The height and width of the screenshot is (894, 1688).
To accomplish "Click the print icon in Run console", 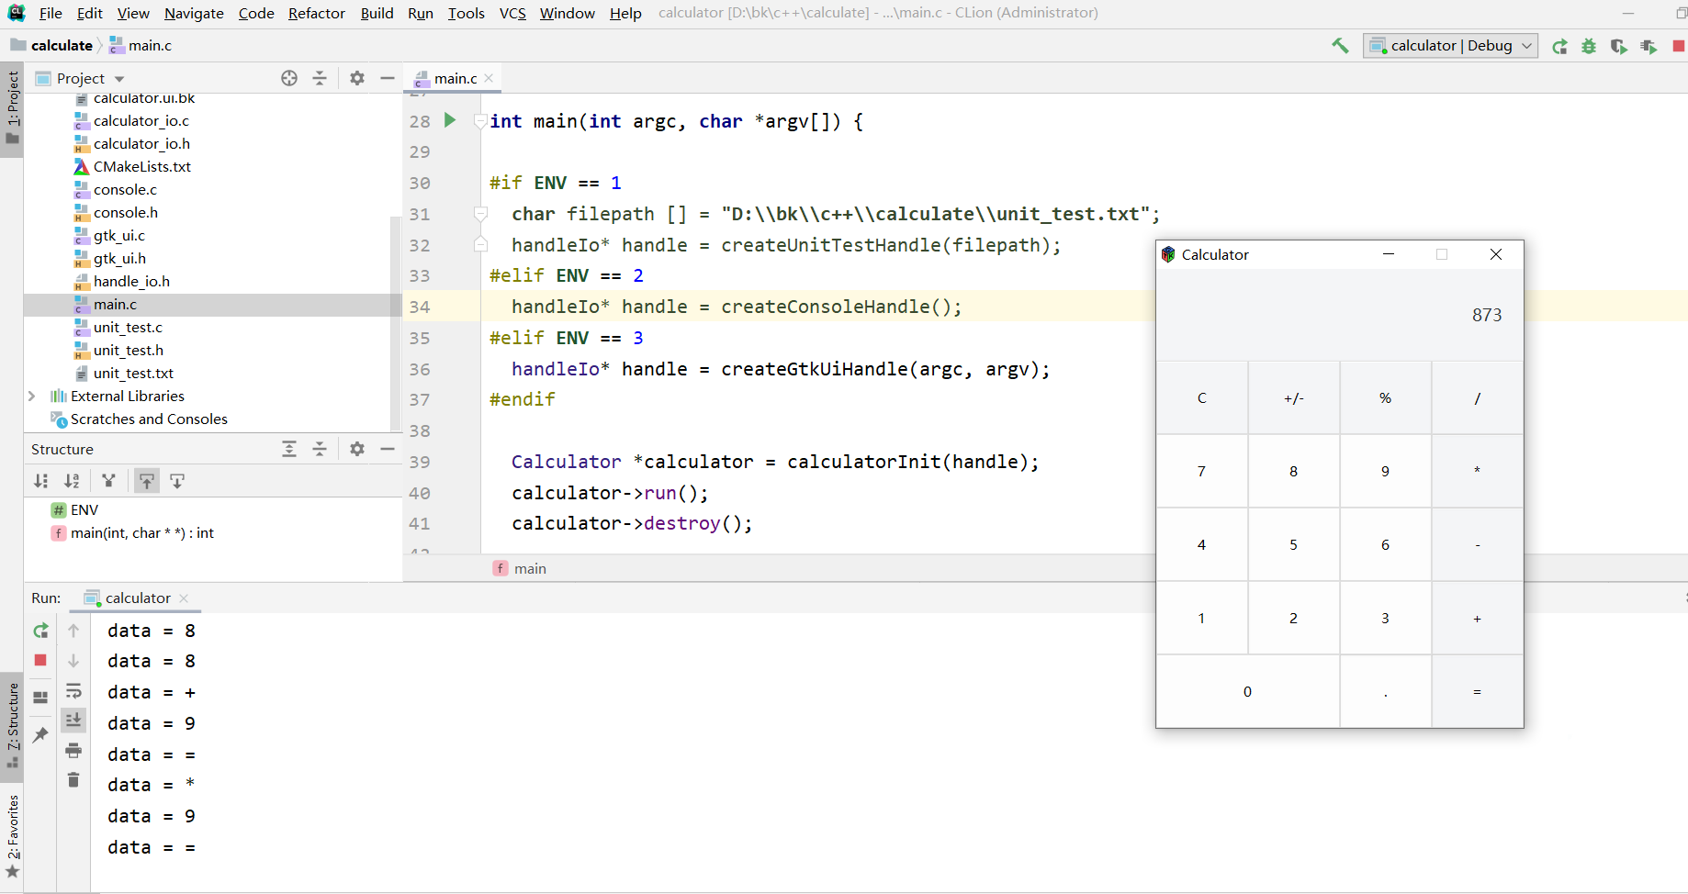I will coord(73,751).
